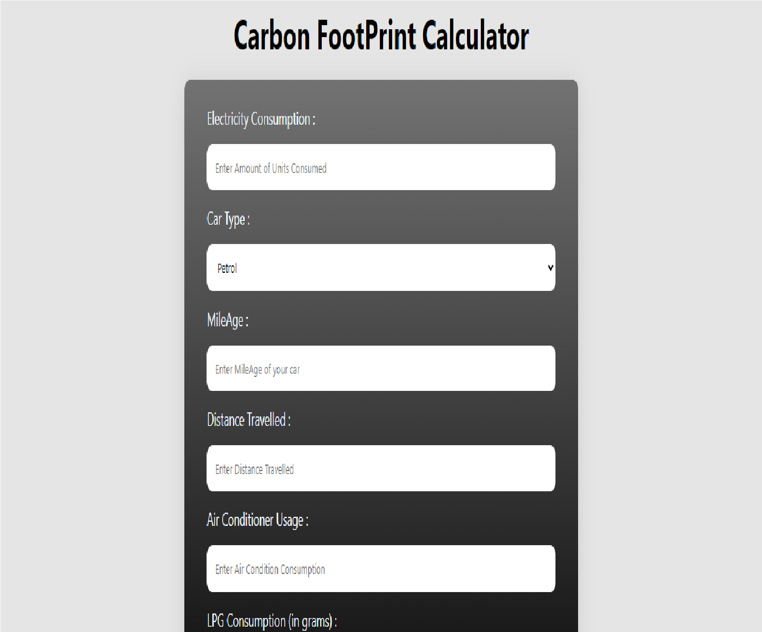Click the "Distance Travelled :" label
This screenshot has width=762, height=632.
(249, 420)
